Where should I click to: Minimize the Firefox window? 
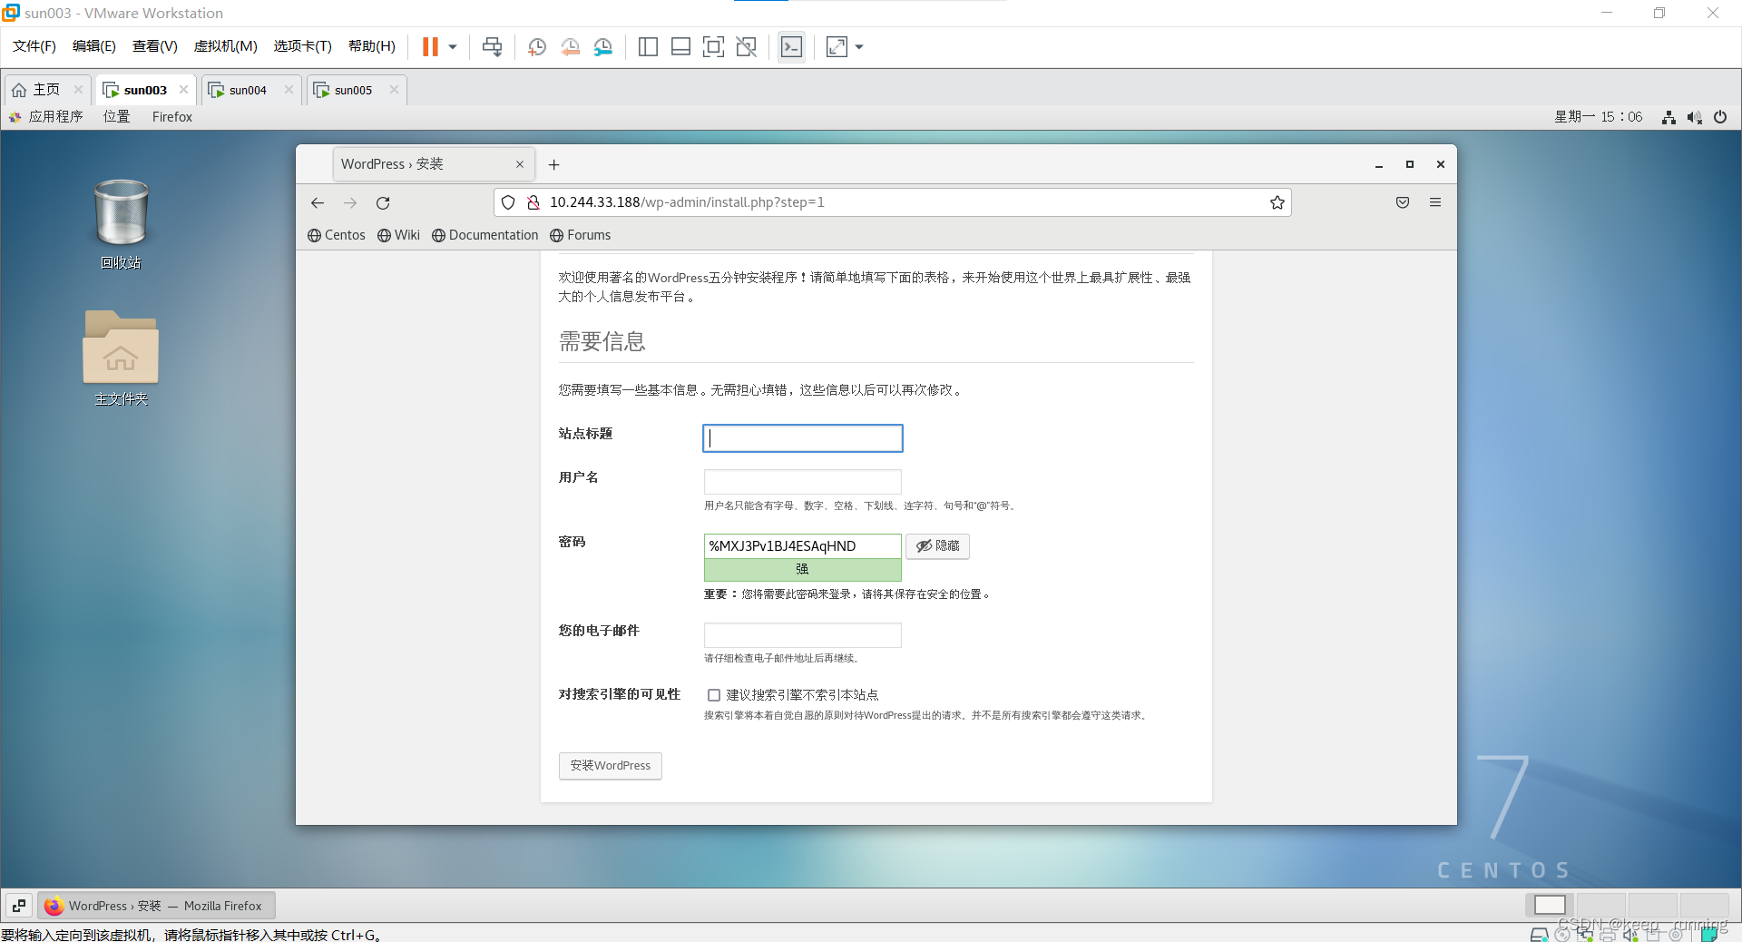tap(1379, 164)
